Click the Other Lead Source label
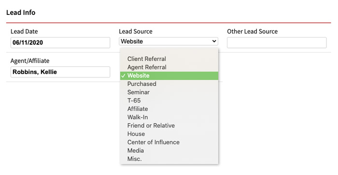This screenshot has width=338, height=175. [x=252, y=31]
